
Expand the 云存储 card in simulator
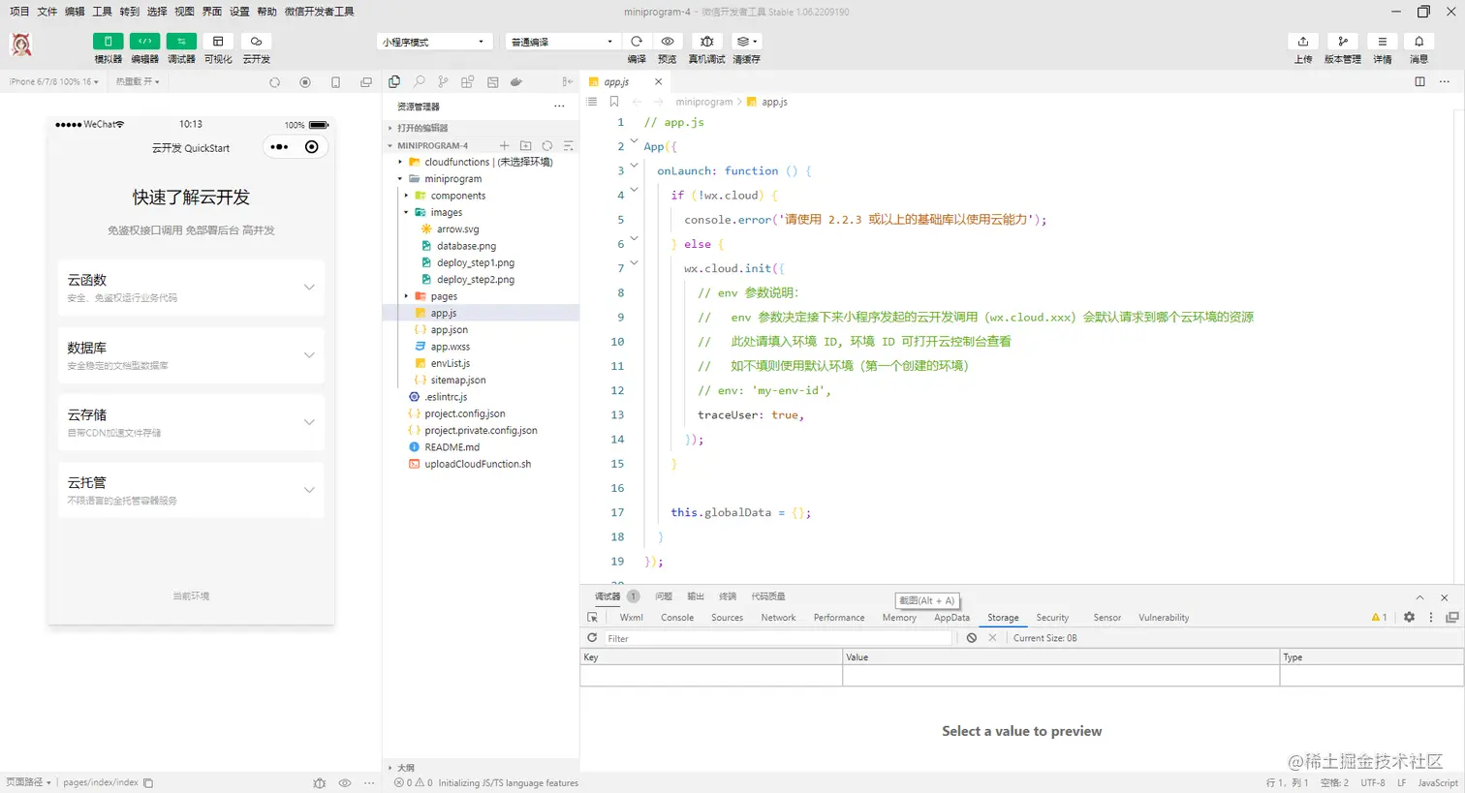pyautogui.click(x=191, y=422)
